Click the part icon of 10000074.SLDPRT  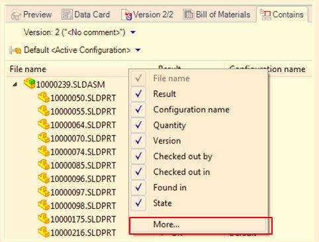[x=44, y=151]
